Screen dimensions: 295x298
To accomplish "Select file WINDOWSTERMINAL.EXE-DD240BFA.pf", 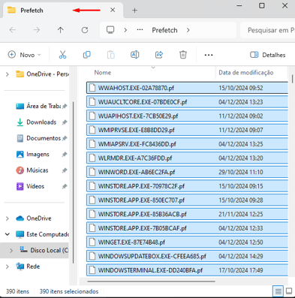I will tap(187, 270).
